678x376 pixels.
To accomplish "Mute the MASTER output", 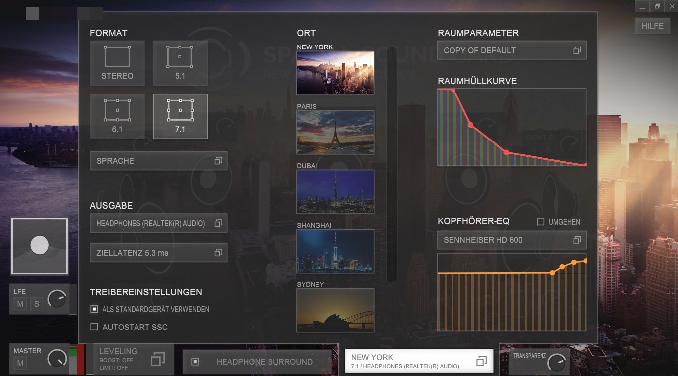I will (21, 364).
